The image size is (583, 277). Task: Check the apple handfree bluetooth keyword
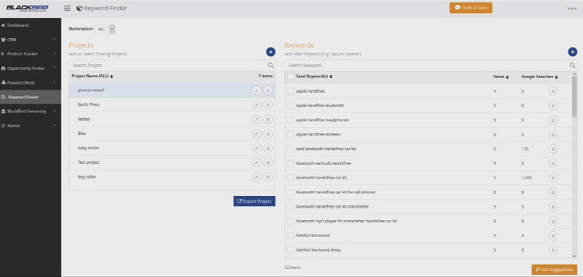[290, 106]
